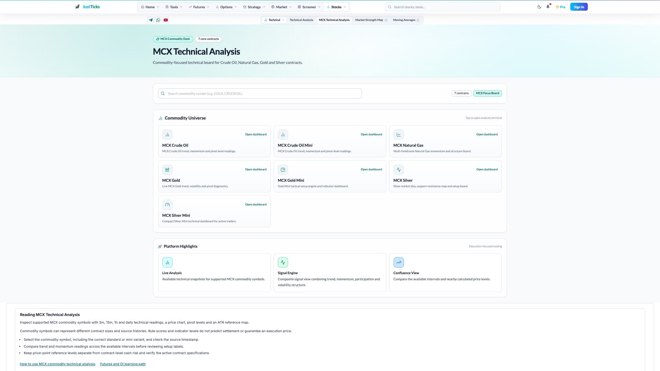This screenshot has width=660, height=371.
Task: Click the Pro upgrade link
Action: click(x=560, y=7)
